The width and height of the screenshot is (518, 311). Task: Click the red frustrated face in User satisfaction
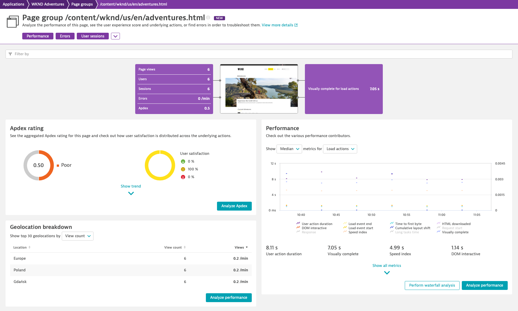coord(183,177)
